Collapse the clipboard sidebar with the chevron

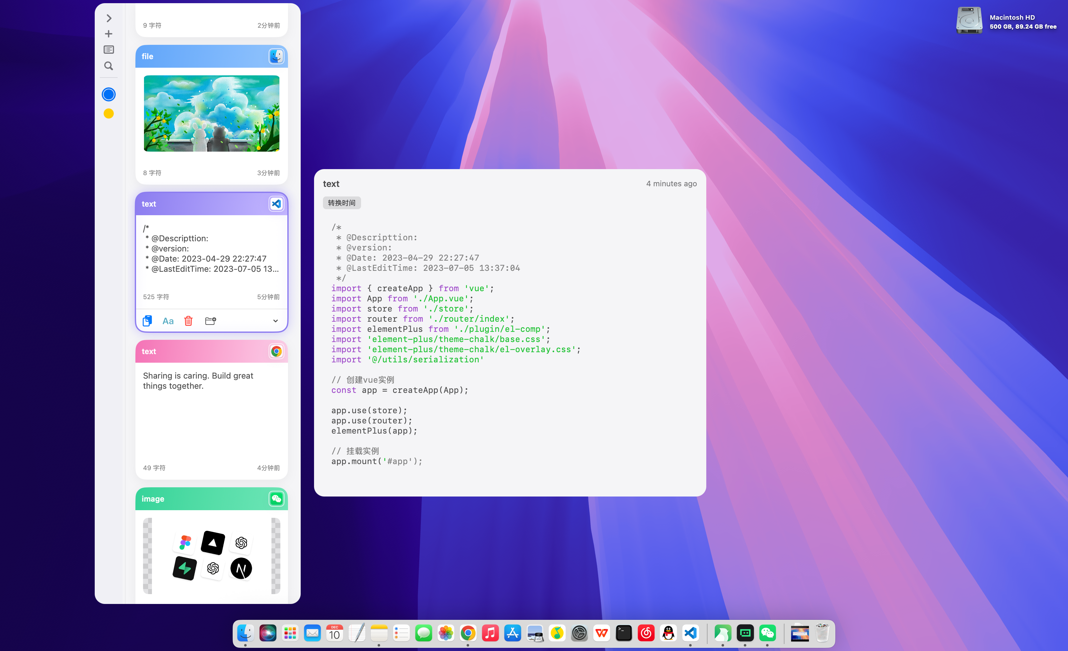coord(109,18)
